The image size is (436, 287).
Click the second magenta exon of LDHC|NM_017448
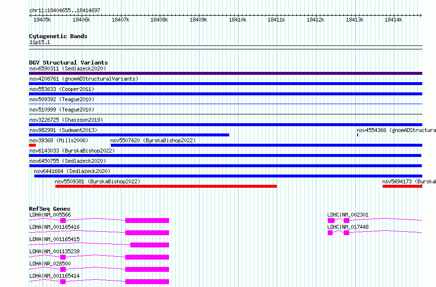(x=346, y=233)
